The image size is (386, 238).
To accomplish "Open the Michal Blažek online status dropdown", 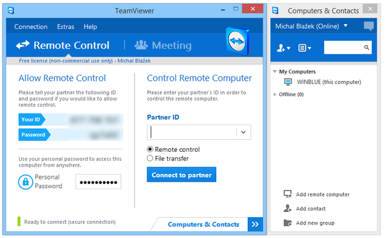I will (346, 25).
